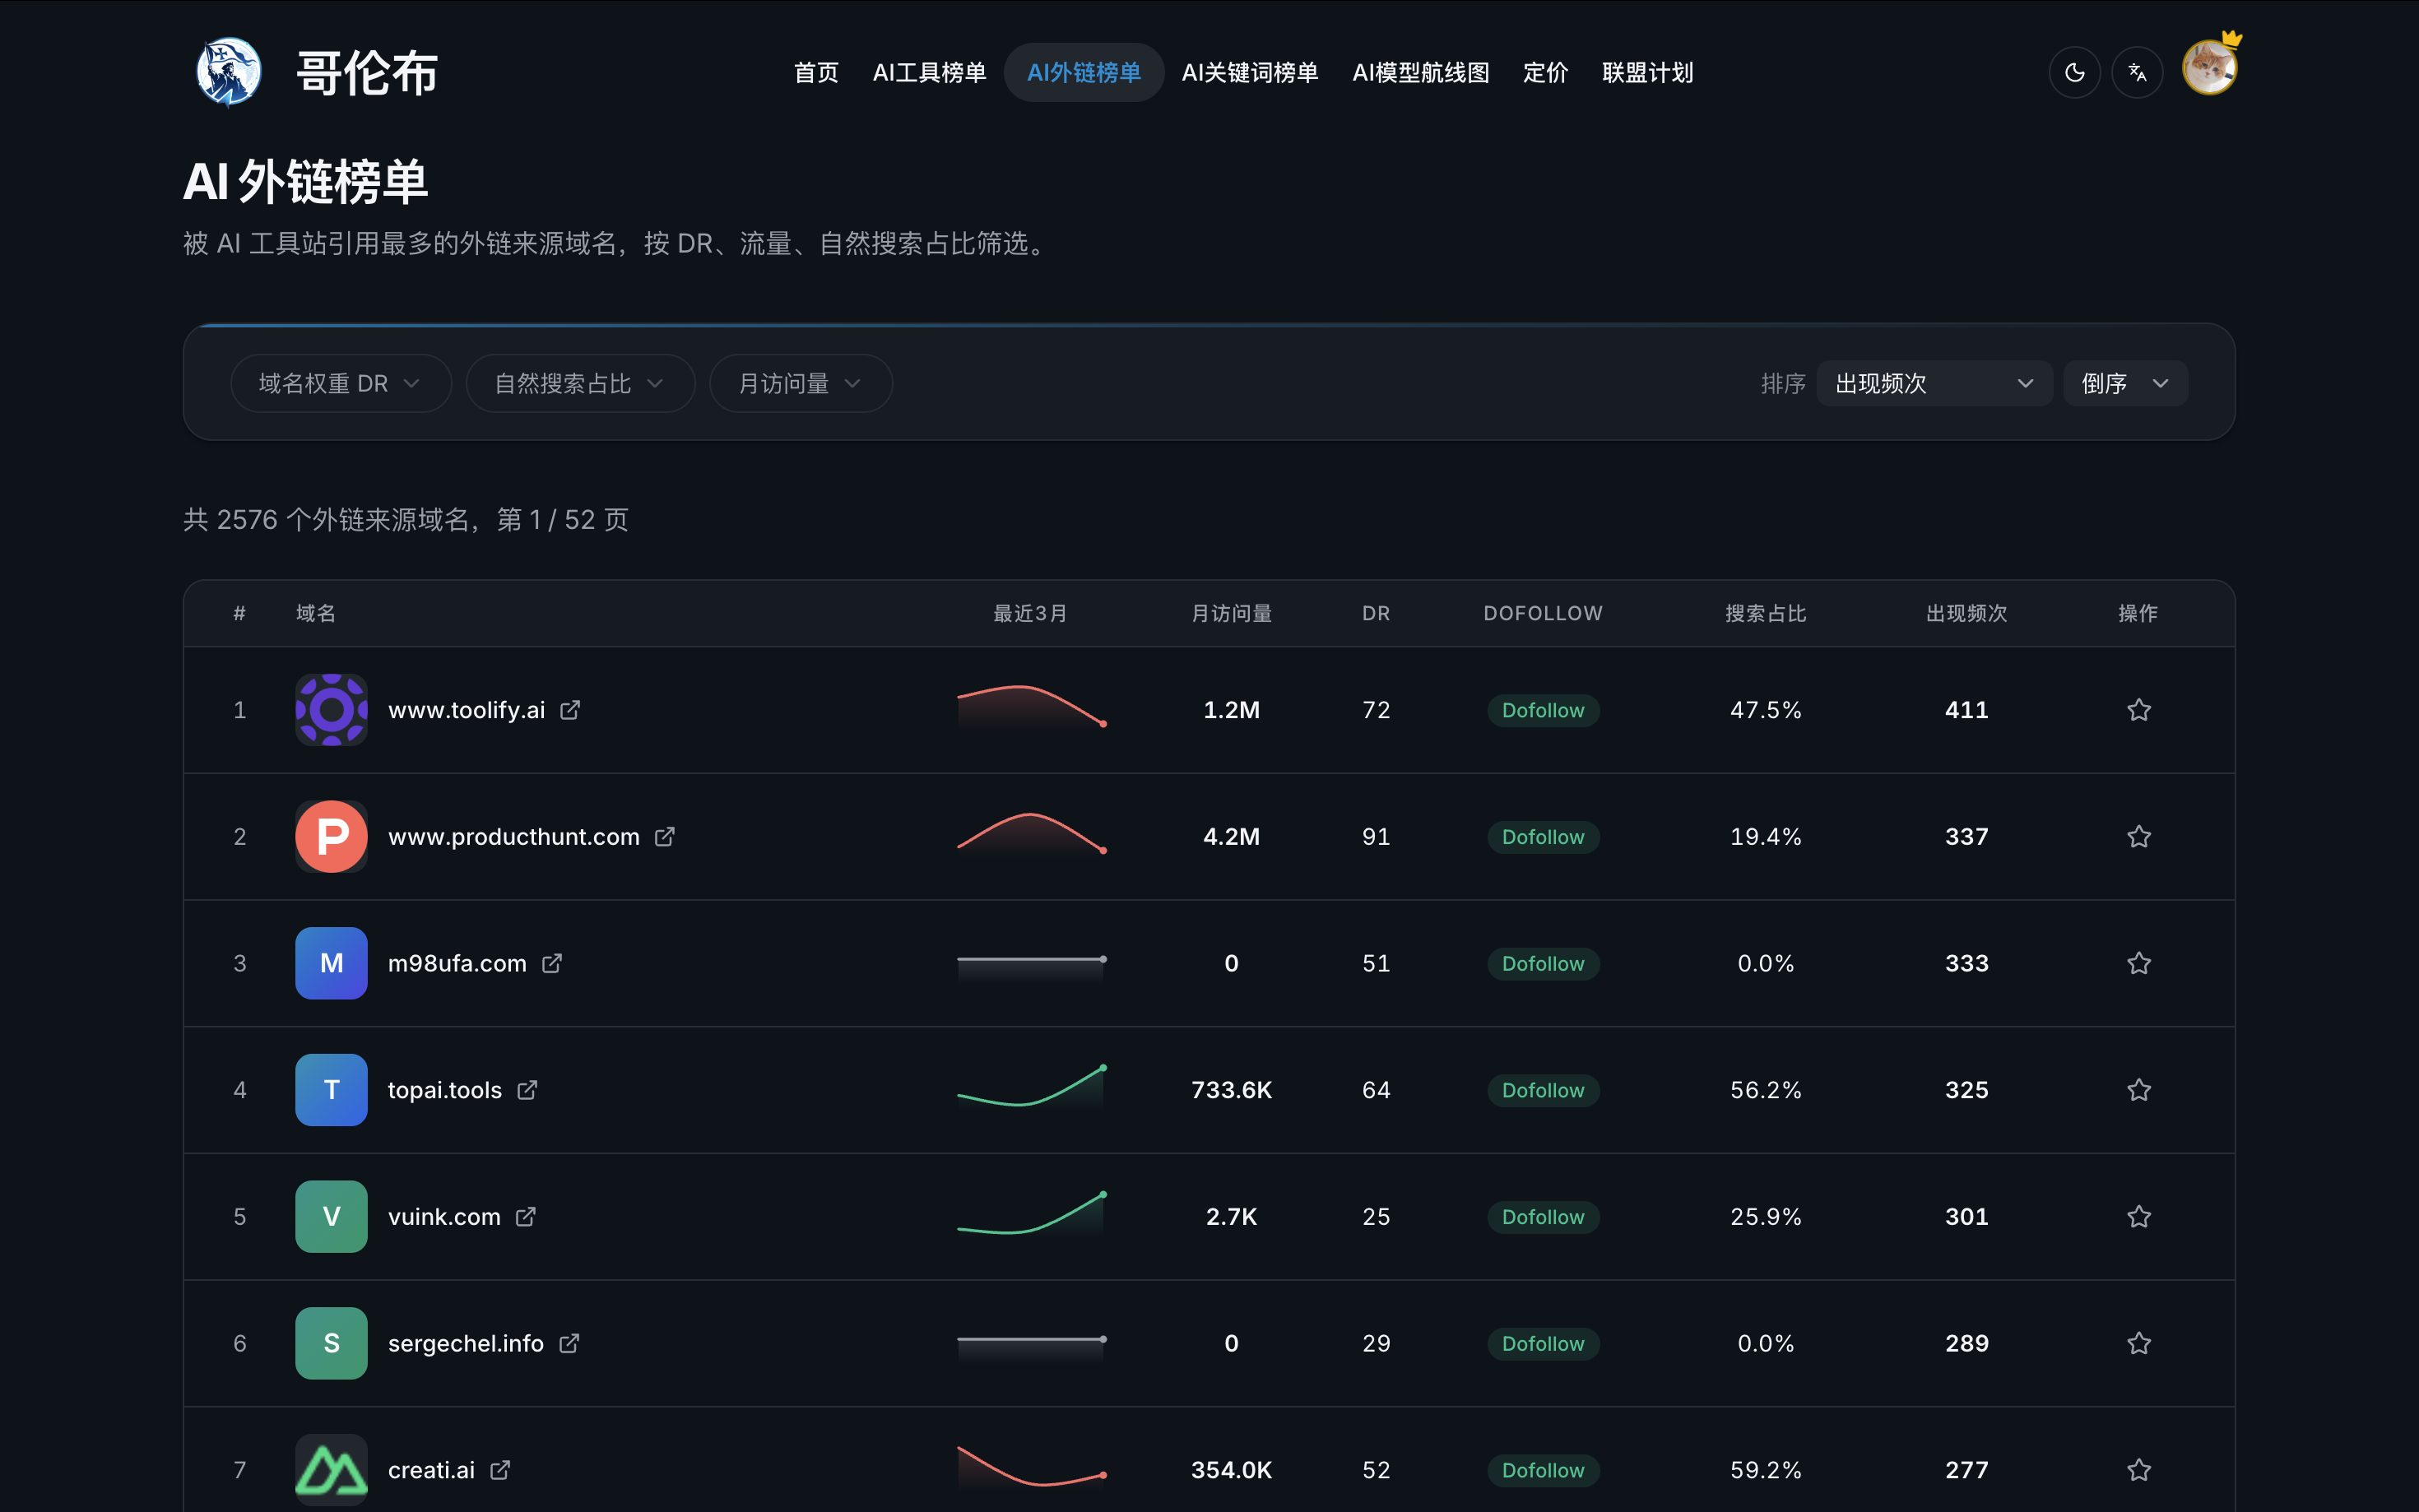Open the 出现频次 sort field dropdown
Viewport: 2419px width, 1512px height.
tap(1934, 383)
